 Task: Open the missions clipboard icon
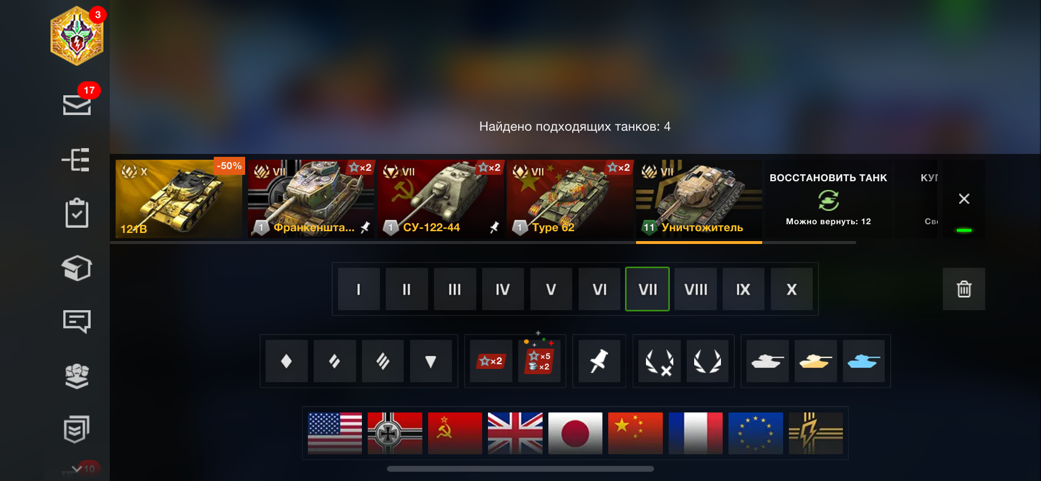click(x=77, y=213)
